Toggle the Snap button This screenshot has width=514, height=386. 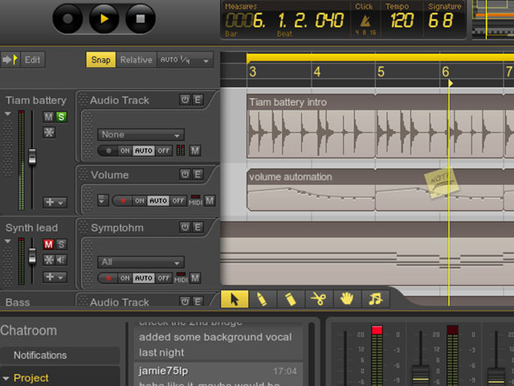point(100,60)
